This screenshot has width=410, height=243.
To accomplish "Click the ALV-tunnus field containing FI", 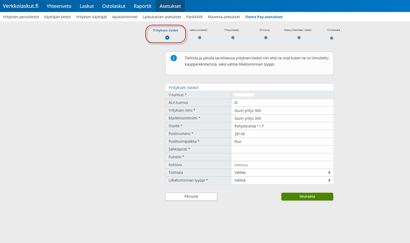I will click(282, 103).
